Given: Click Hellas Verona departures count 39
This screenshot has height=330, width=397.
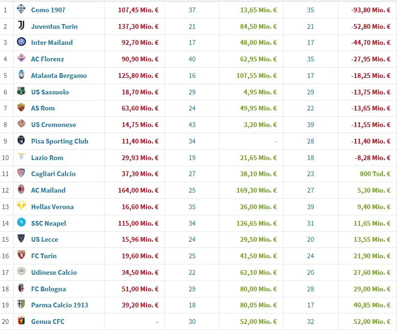Looking at the screenshot, I should (310, 207).
